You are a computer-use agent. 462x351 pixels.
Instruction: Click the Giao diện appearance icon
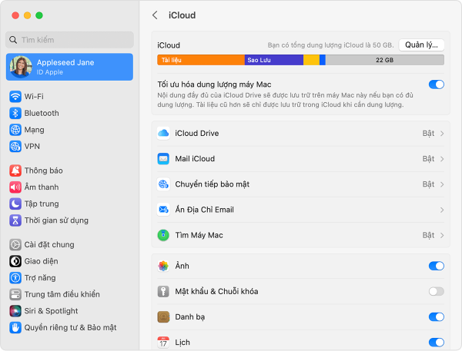15,261
